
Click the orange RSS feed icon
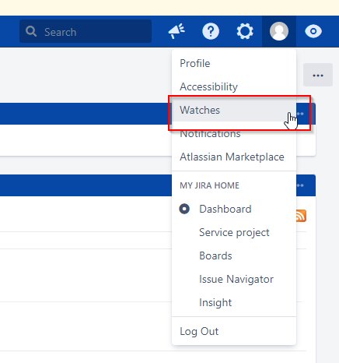point(301,216)
